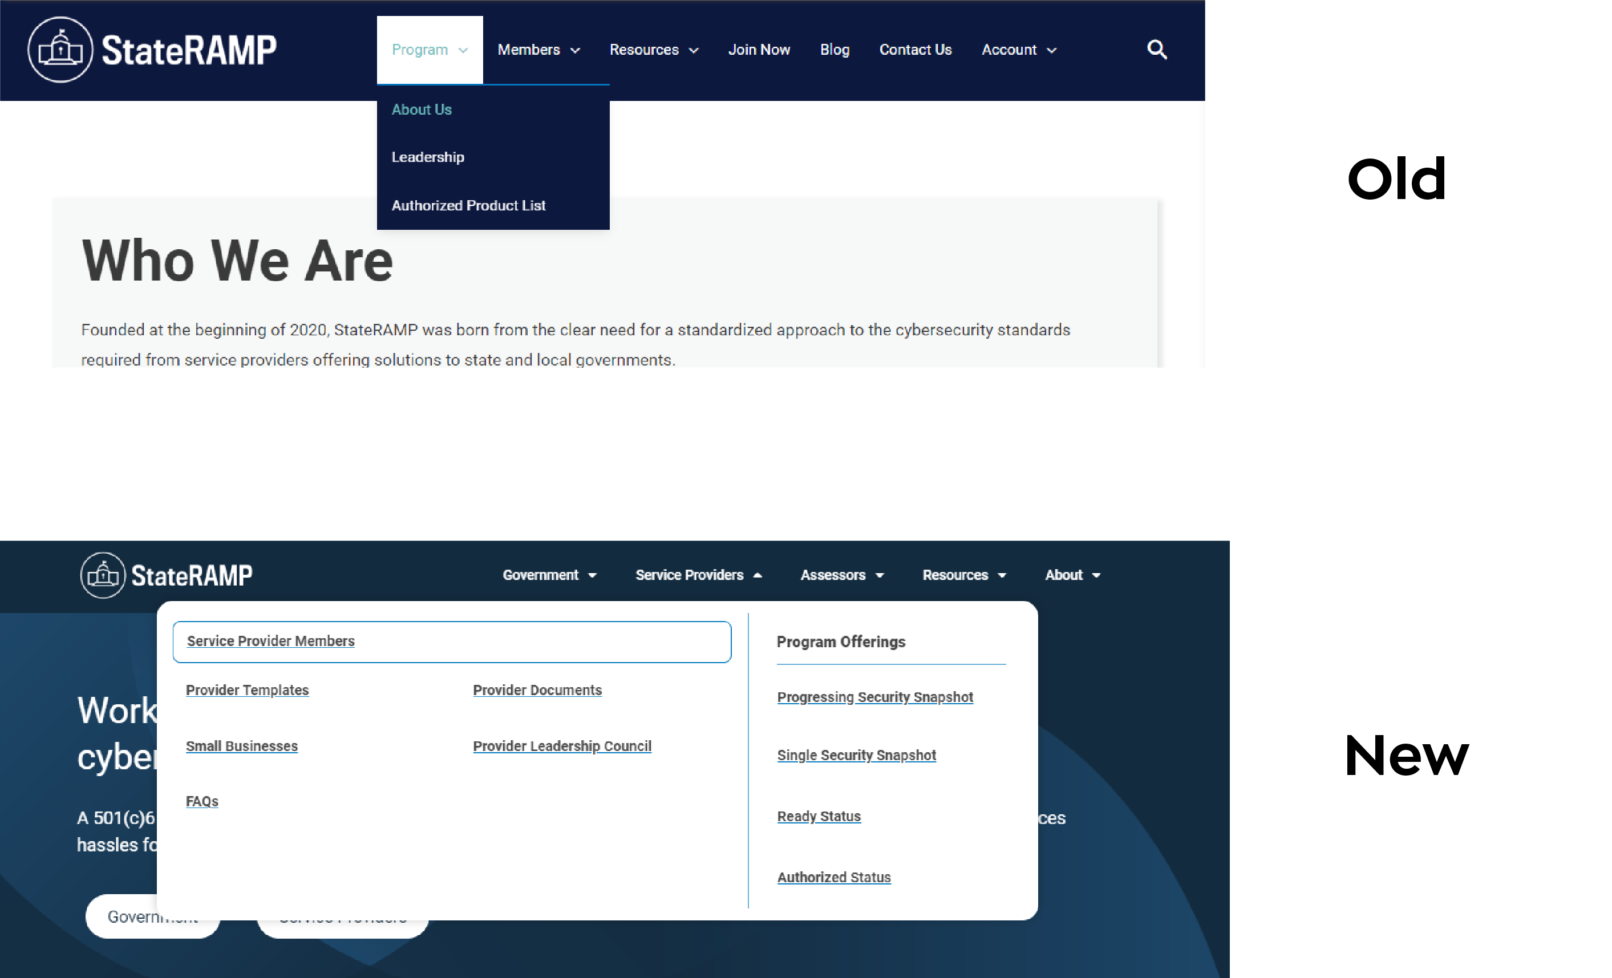Open the Service Provider Members link
The image size is (1612, 978).
[x=270, y=641]
